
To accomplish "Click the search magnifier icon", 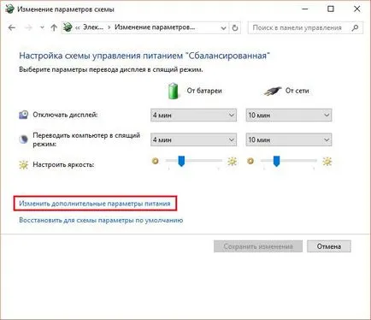I will point(355,27).
